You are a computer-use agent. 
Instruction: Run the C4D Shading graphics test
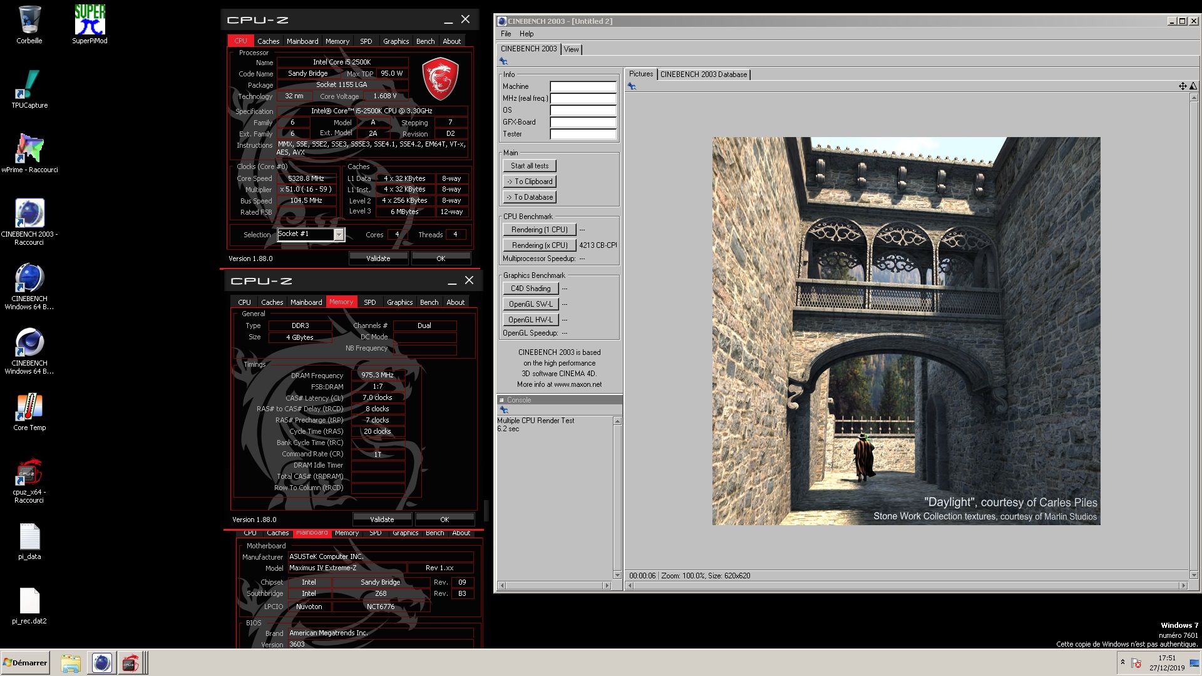[x=530, y=289]
